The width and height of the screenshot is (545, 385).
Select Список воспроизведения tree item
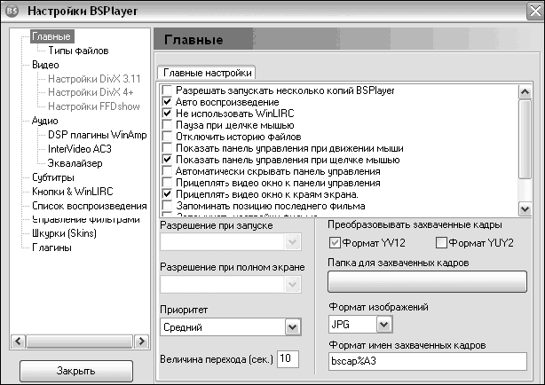[90, 206]
